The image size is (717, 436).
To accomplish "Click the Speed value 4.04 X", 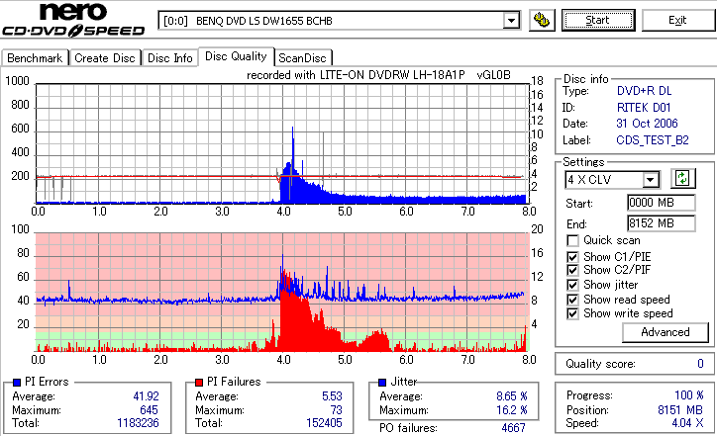I will (x=687, y=423).
